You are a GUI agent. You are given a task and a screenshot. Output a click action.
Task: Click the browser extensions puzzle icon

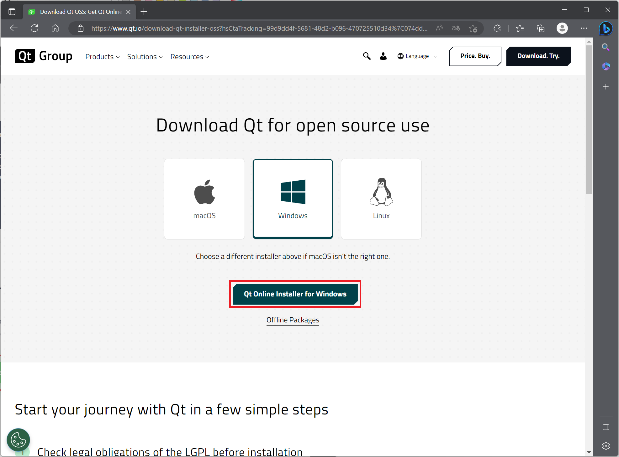click(497, 28)
